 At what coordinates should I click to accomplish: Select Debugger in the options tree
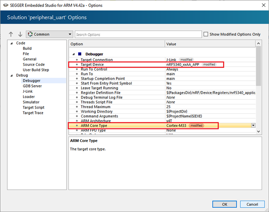[x=31, y=81]
